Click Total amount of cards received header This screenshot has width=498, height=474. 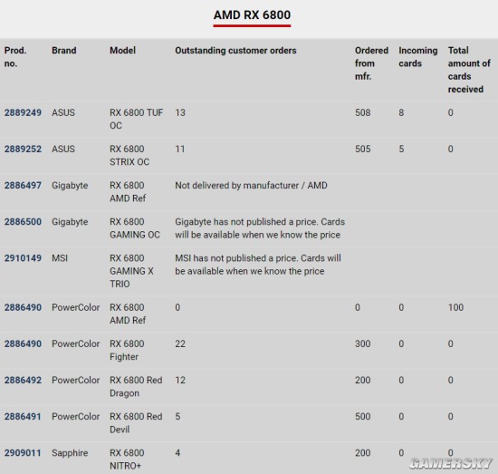469,70
